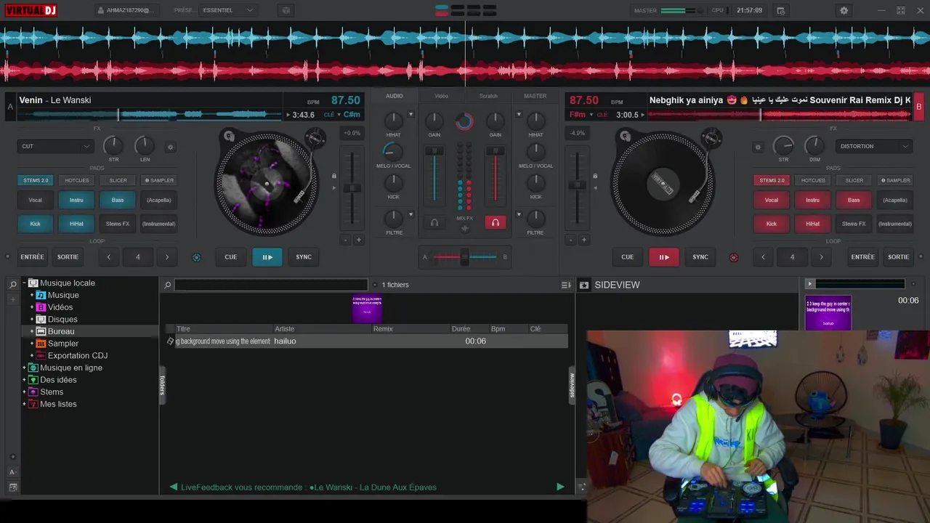
Task: Click deck B quantize target icon
Action: tap(733, 257)
